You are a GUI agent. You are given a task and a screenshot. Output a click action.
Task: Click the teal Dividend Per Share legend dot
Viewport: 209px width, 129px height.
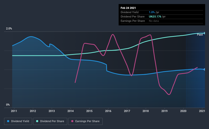click(37, 121)
